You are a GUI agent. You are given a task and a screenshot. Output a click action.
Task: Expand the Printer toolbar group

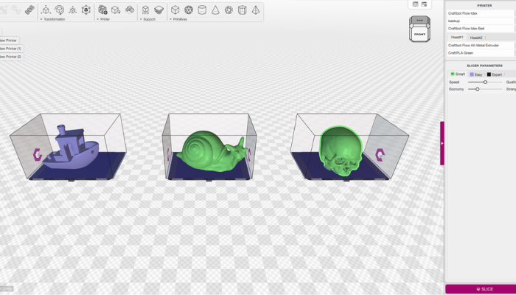point(103,19)
